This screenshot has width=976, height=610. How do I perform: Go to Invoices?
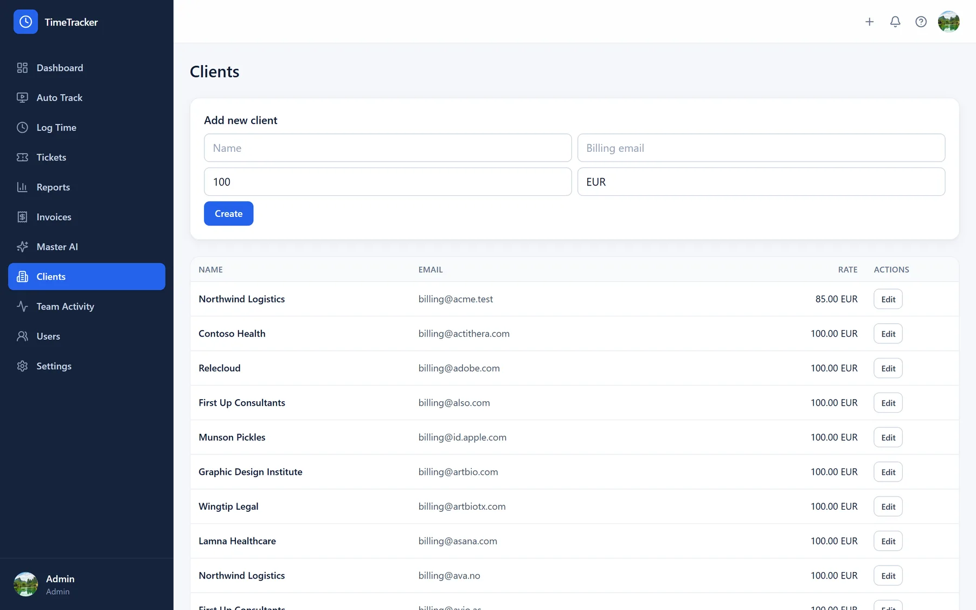click(87, 217)
